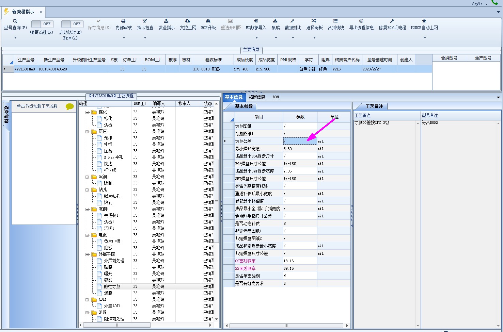Click the 数据对比 compare icon

point(293,21)
